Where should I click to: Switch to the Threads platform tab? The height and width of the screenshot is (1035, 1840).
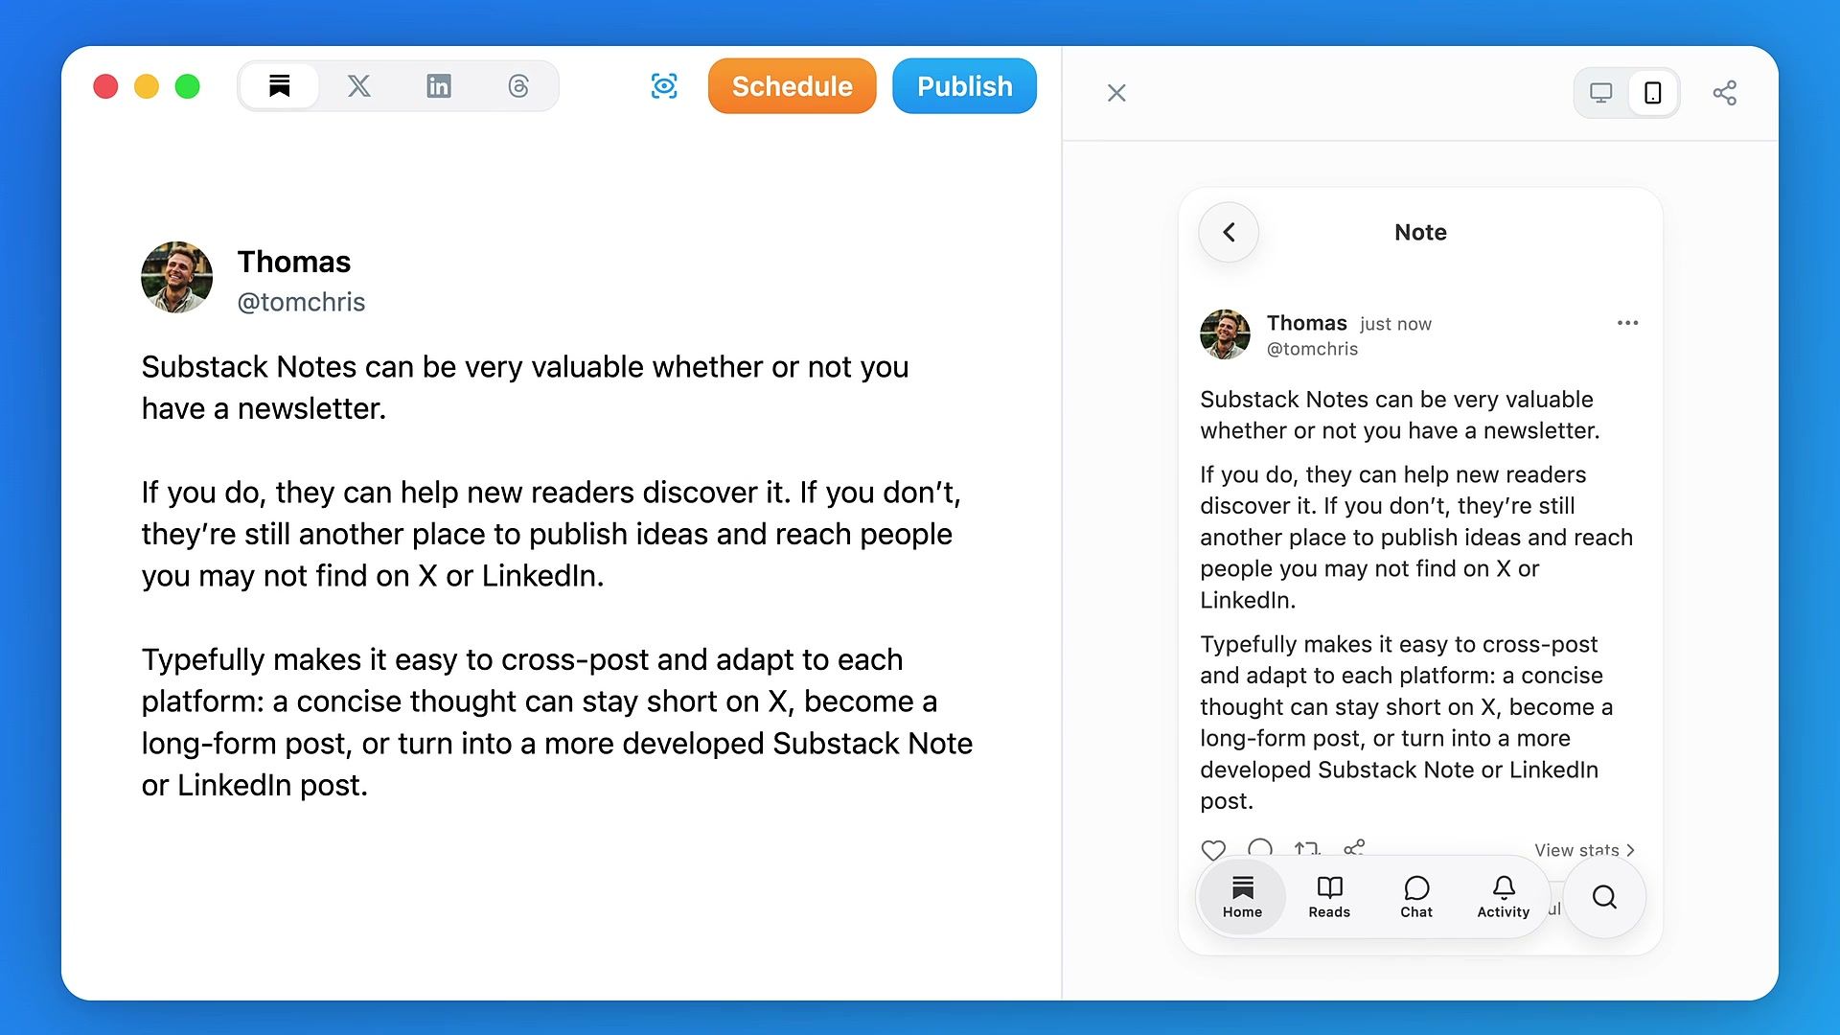[x=518, y=86]
